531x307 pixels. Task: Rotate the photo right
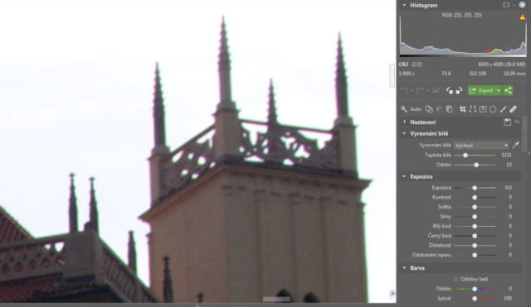click(x=459, y=90)
